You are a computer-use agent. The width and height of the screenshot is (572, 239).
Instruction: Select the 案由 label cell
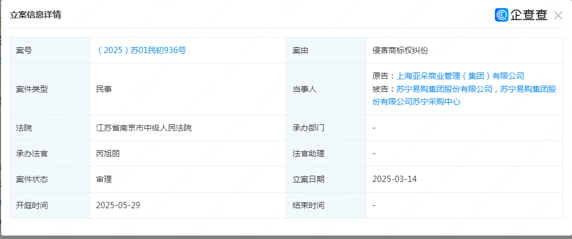click(326, 50)
